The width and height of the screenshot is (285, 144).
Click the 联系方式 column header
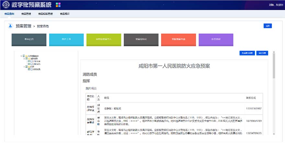(x=251, y=98)
